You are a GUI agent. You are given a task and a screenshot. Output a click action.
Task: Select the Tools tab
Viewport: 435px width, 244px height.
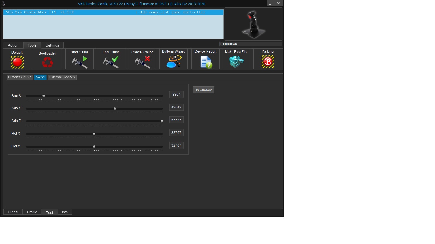tap(32, 45)
